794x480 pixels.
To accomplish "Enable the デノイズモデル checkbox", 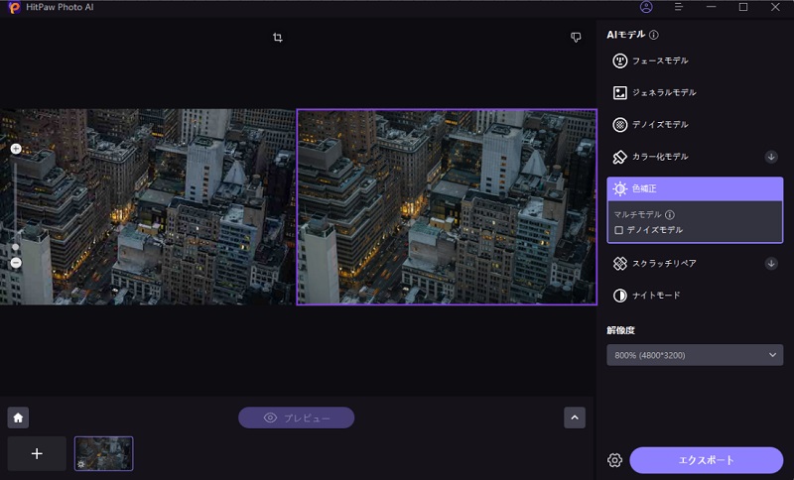I will click(619, 230).
